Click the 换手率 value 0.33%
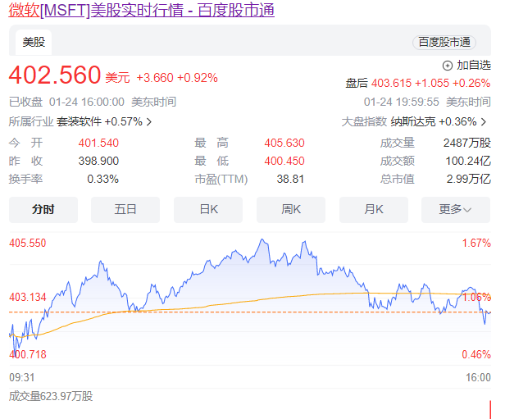This screenshot has width=505, height=419. (102, 179)
